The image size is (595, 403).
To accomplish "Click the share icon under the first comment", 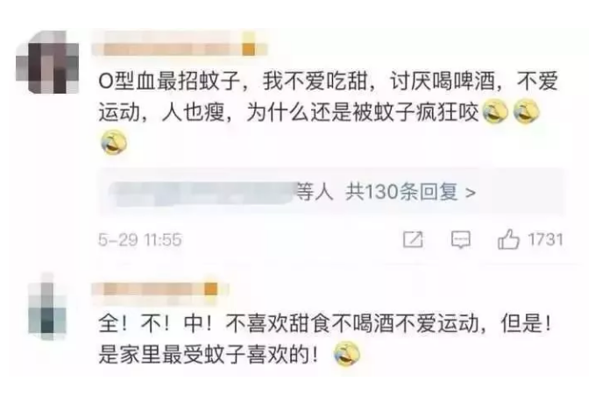I will point(413,239).
